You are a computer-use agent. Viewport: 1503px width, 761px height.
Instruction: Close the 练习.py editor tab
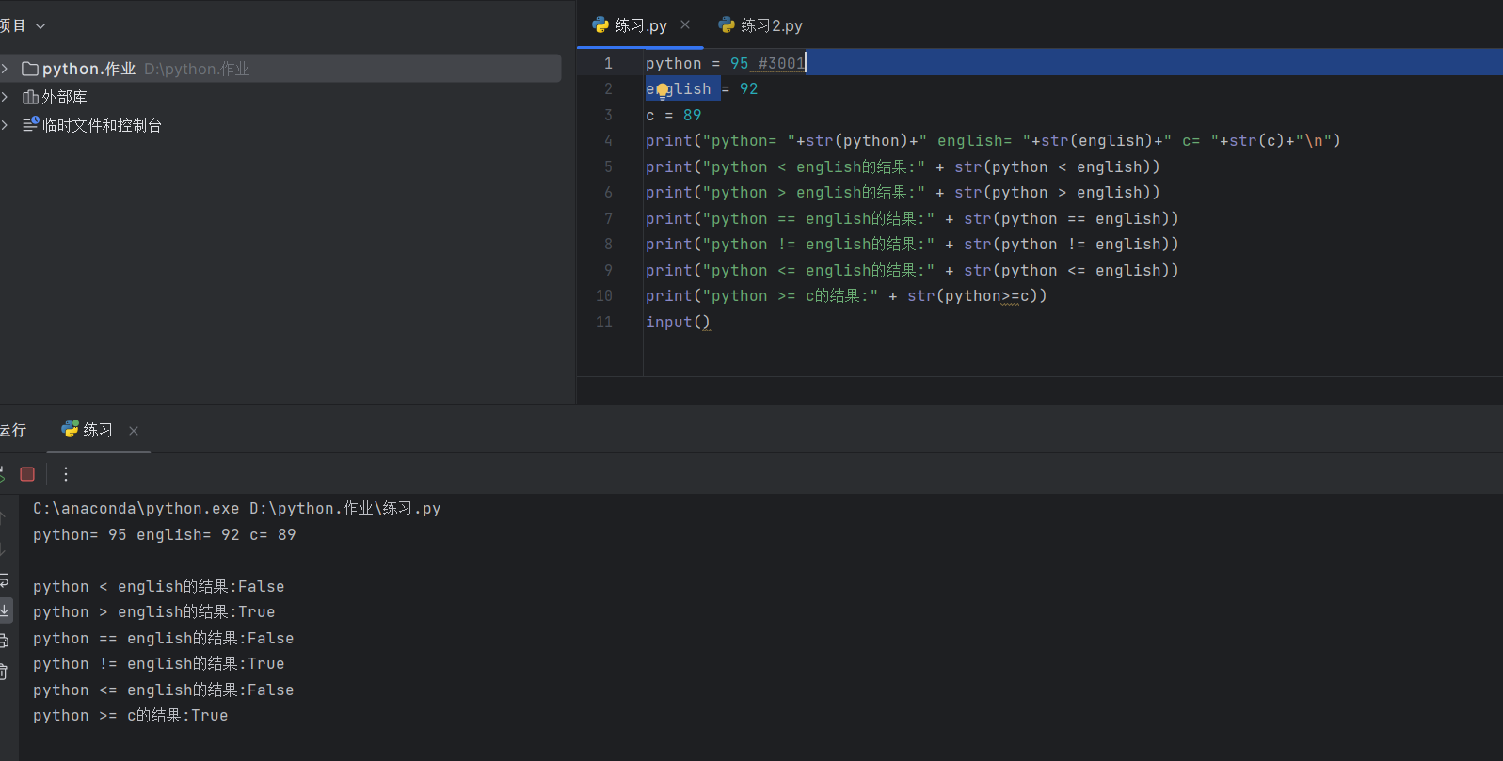pyautogui.click(x=685, y=24)
